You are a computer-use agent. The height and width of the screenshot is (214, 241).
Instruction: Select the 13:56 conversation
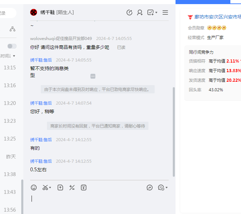pyautogui.click(x=10, y=210)
